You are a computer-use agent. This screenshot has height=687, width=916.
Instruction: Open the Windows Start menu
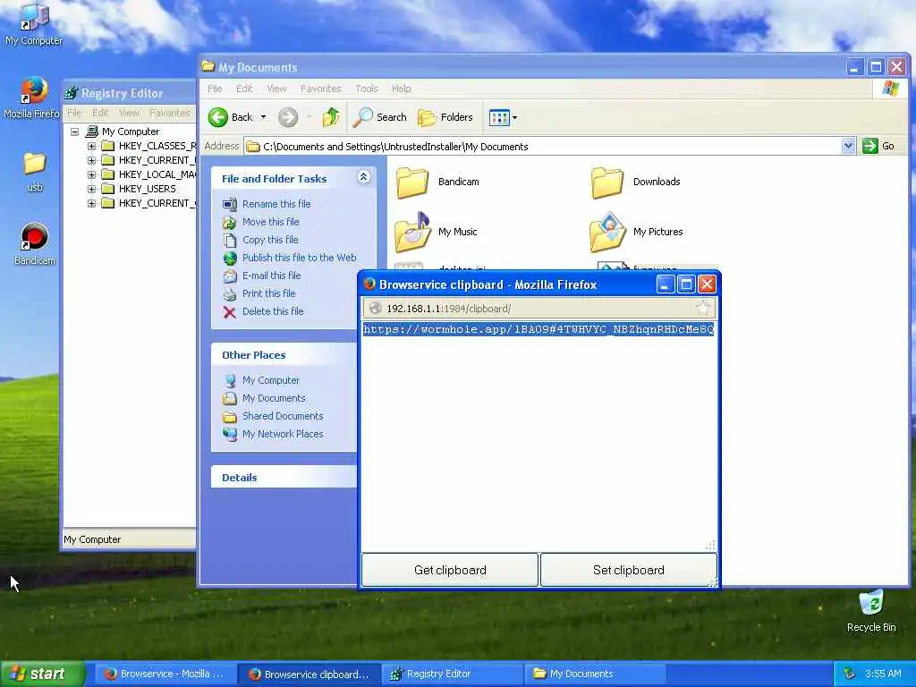click(42, 674)
